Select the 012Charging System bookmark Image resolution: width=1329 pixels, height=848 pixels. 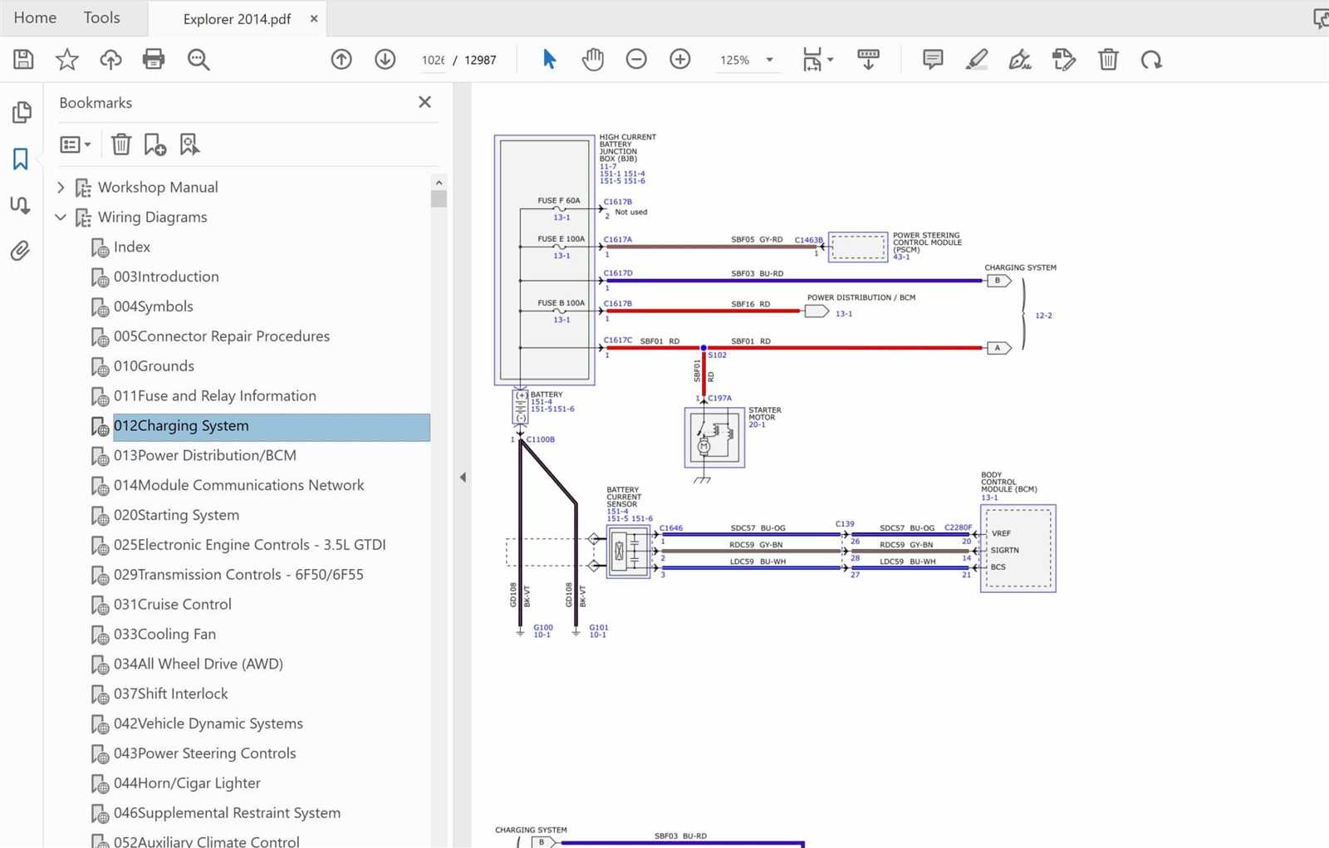[x=272, y=426]
